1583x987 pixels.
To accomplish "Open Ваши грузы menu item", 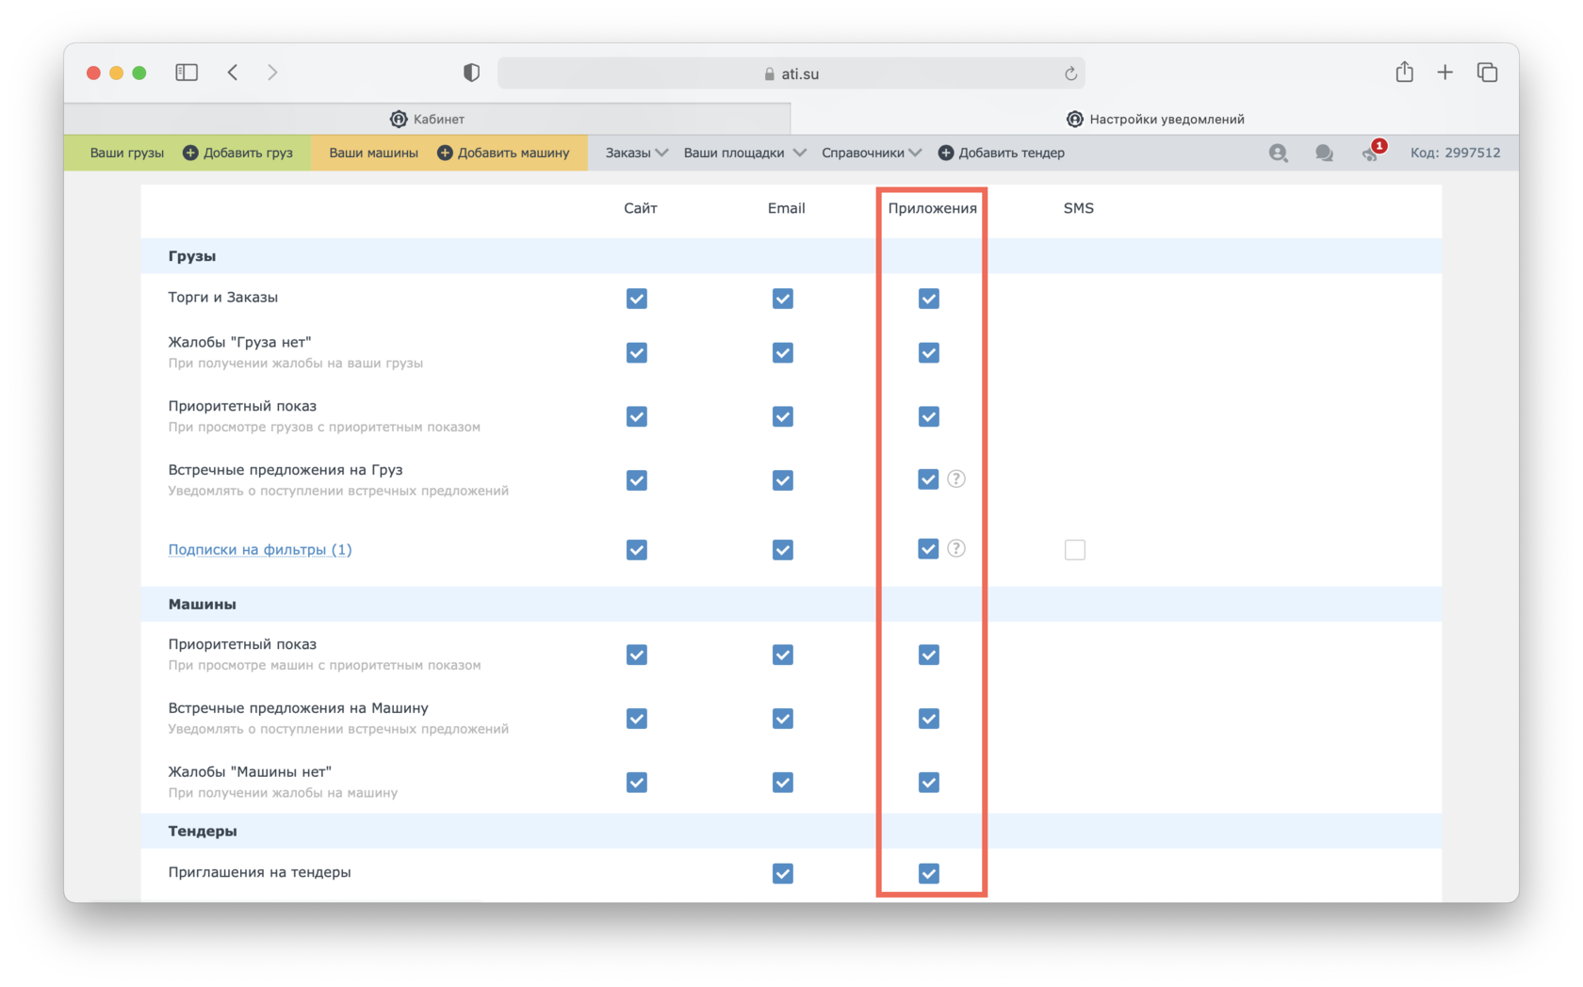I will point(126,153).
